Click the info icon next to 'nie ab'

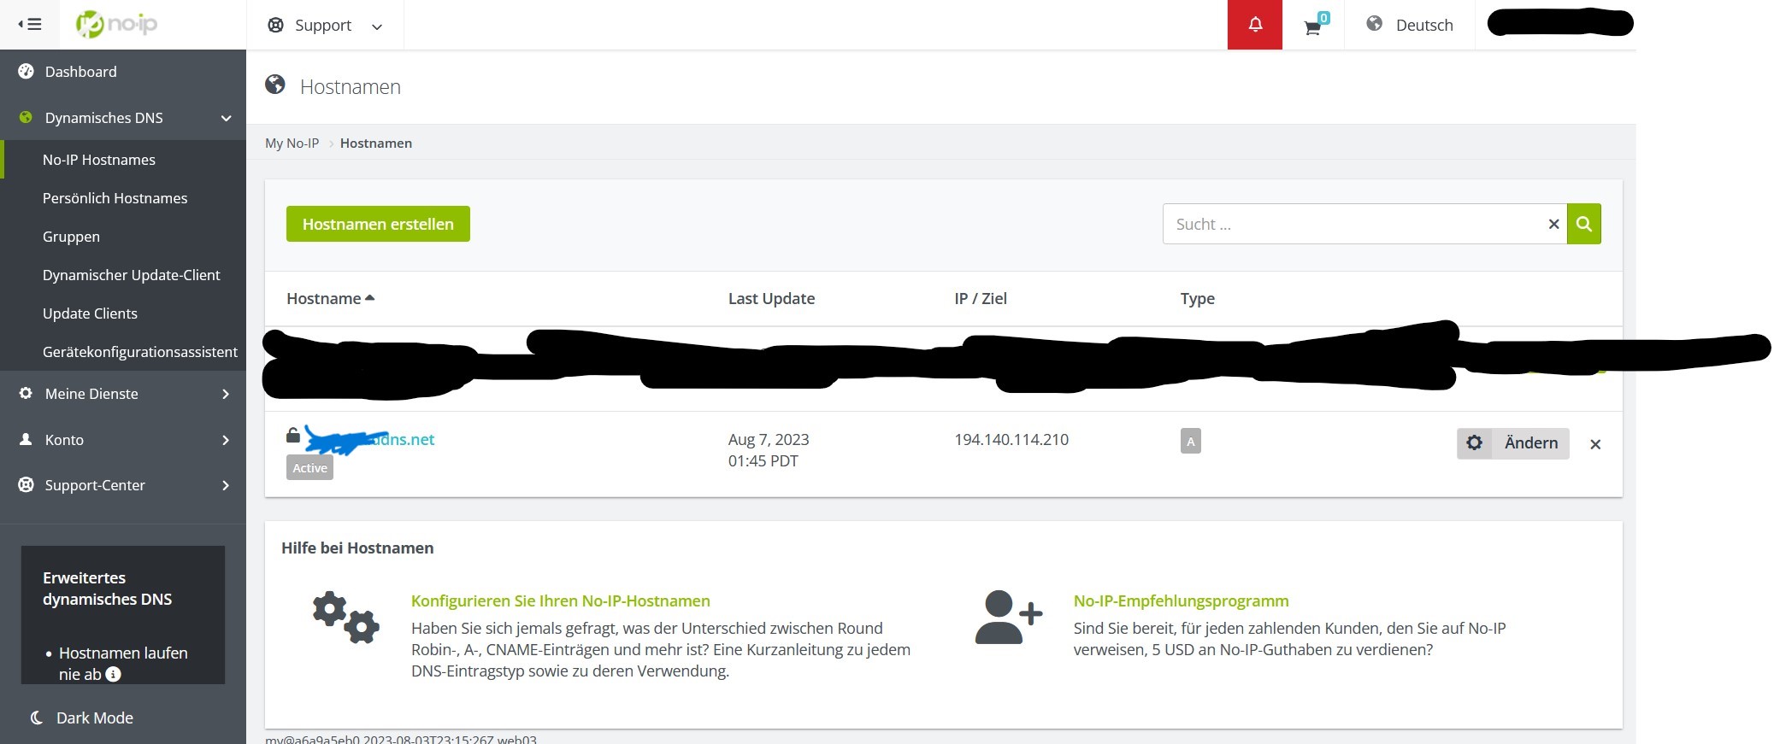point(113,674)
